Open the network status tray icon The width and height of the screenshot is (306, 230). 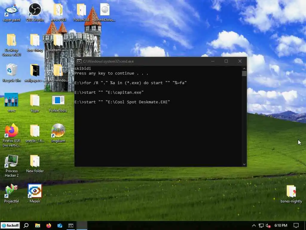(261, 226)
